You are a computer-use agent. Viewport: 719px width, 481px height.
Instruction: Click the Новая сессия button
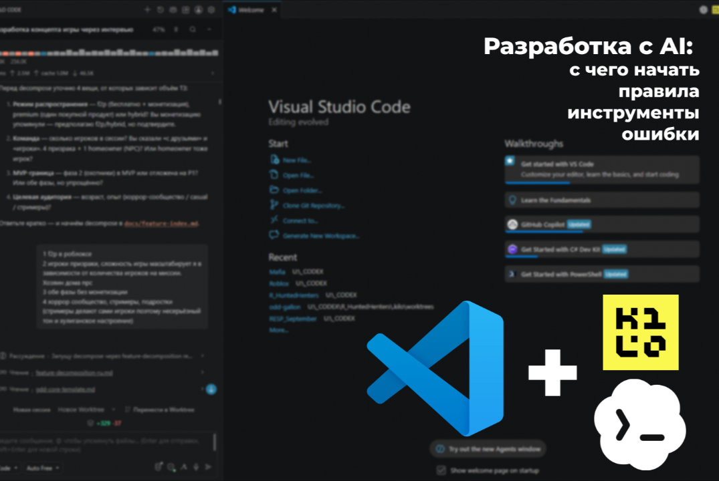[31, 410]
